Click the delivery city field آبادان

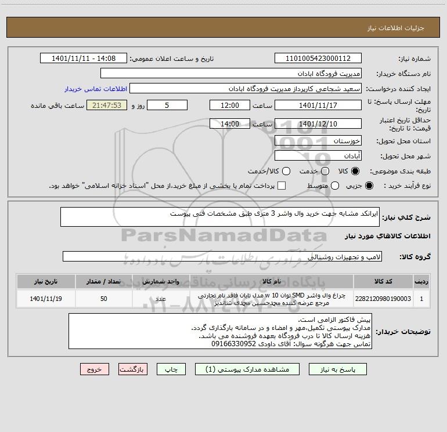click(318, 156)
